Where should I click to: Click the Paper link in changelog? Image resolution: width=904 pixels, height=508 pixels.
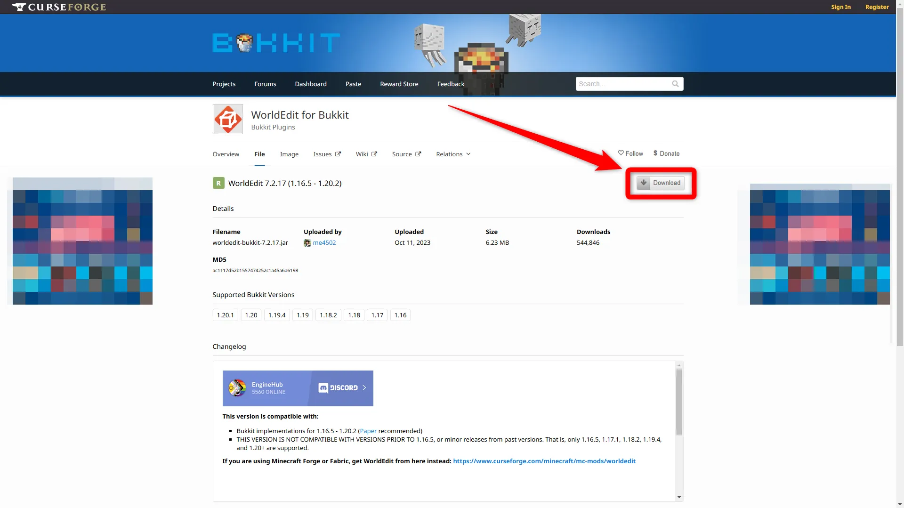368,431
